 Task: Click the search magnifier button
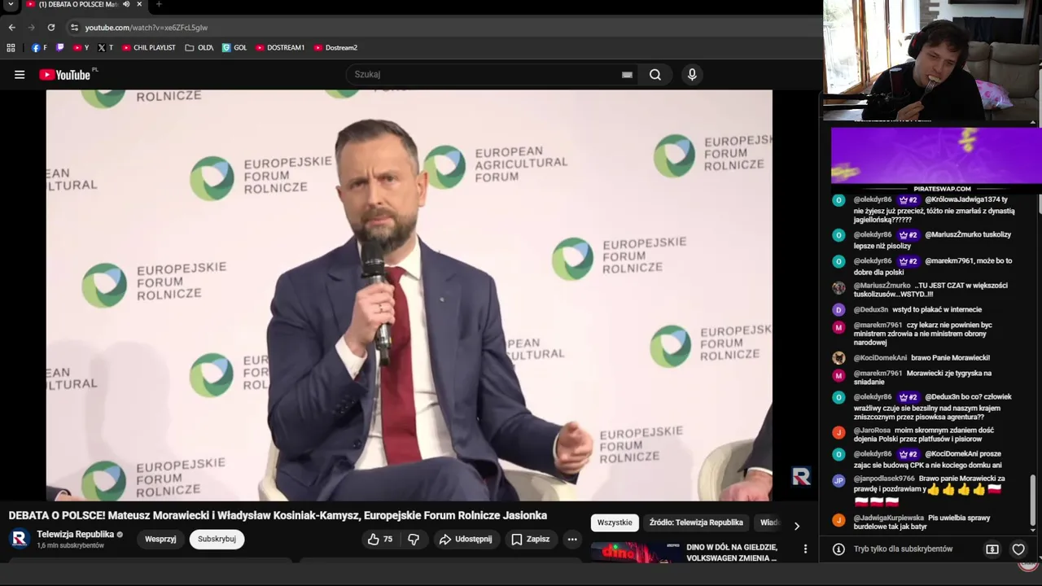tap(655, 75)
